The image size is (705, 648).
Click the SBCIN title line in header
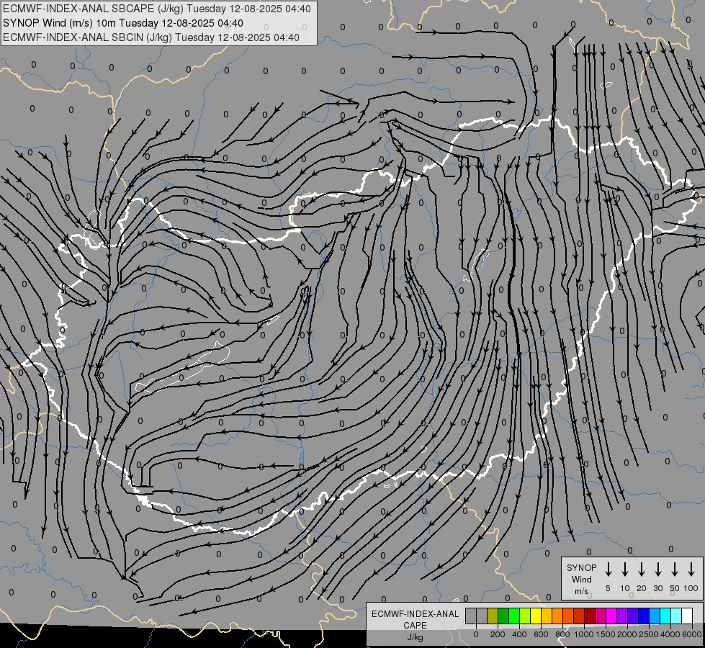pyautogui.click(x=151, y=37)
